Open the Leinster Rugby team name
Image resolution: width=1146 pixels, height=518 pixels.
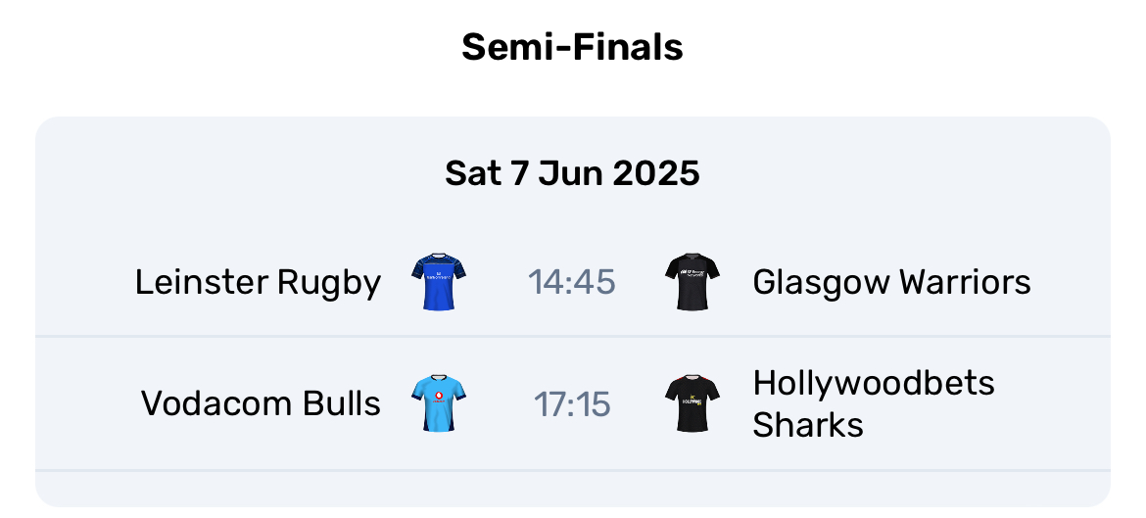[258, 283]
